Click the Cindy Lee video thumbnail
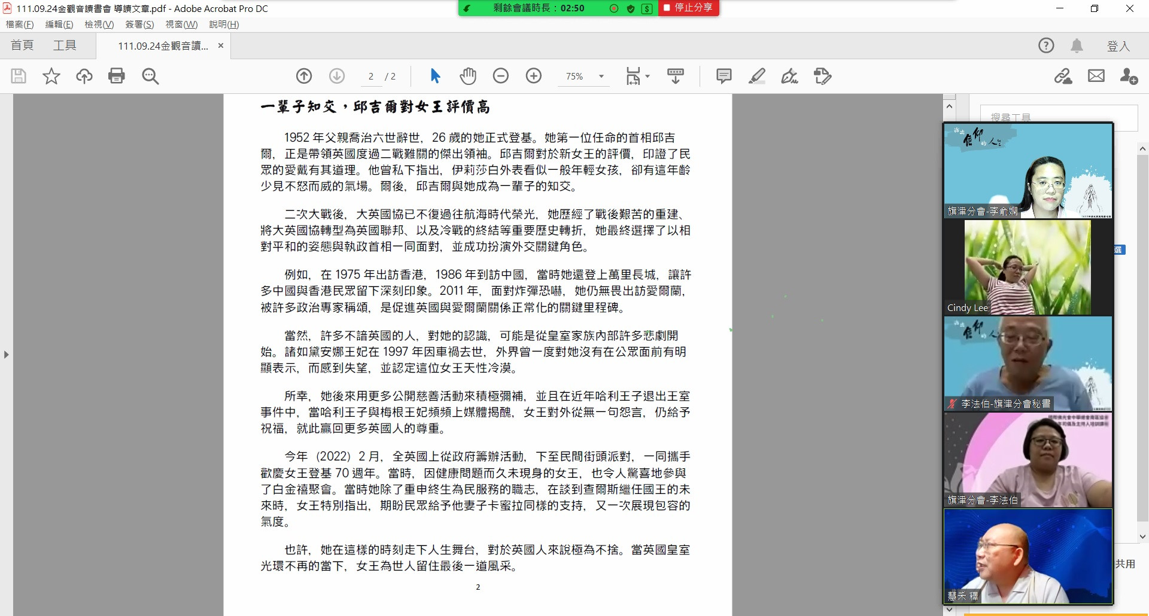 [1028, 267]
